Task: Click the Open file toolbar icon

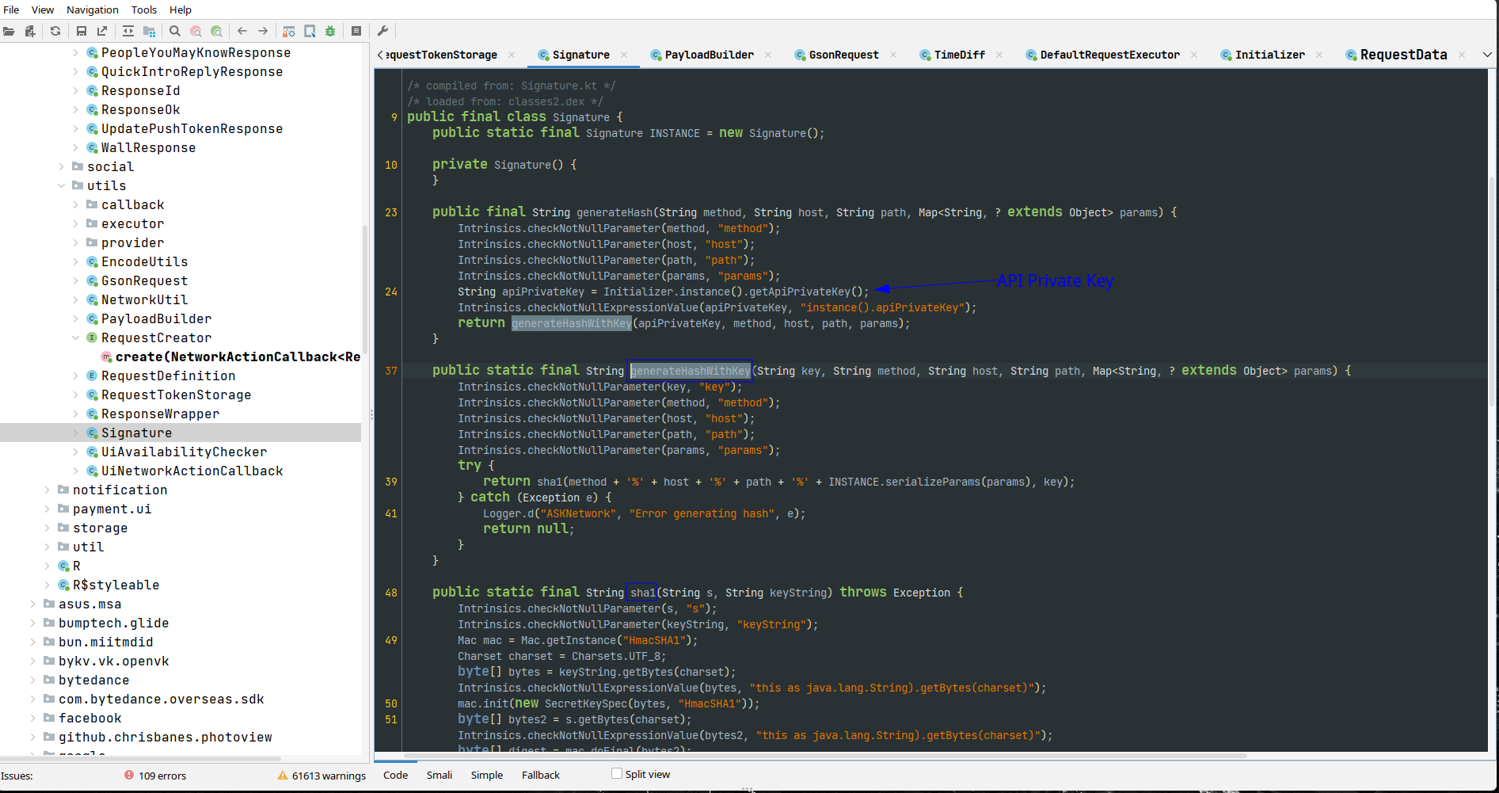Action: pyautogui.click(x=9, y=31)
